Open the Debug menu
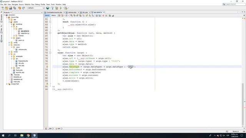The height and width of the screenshot is (138, 246). click(37, 4)
